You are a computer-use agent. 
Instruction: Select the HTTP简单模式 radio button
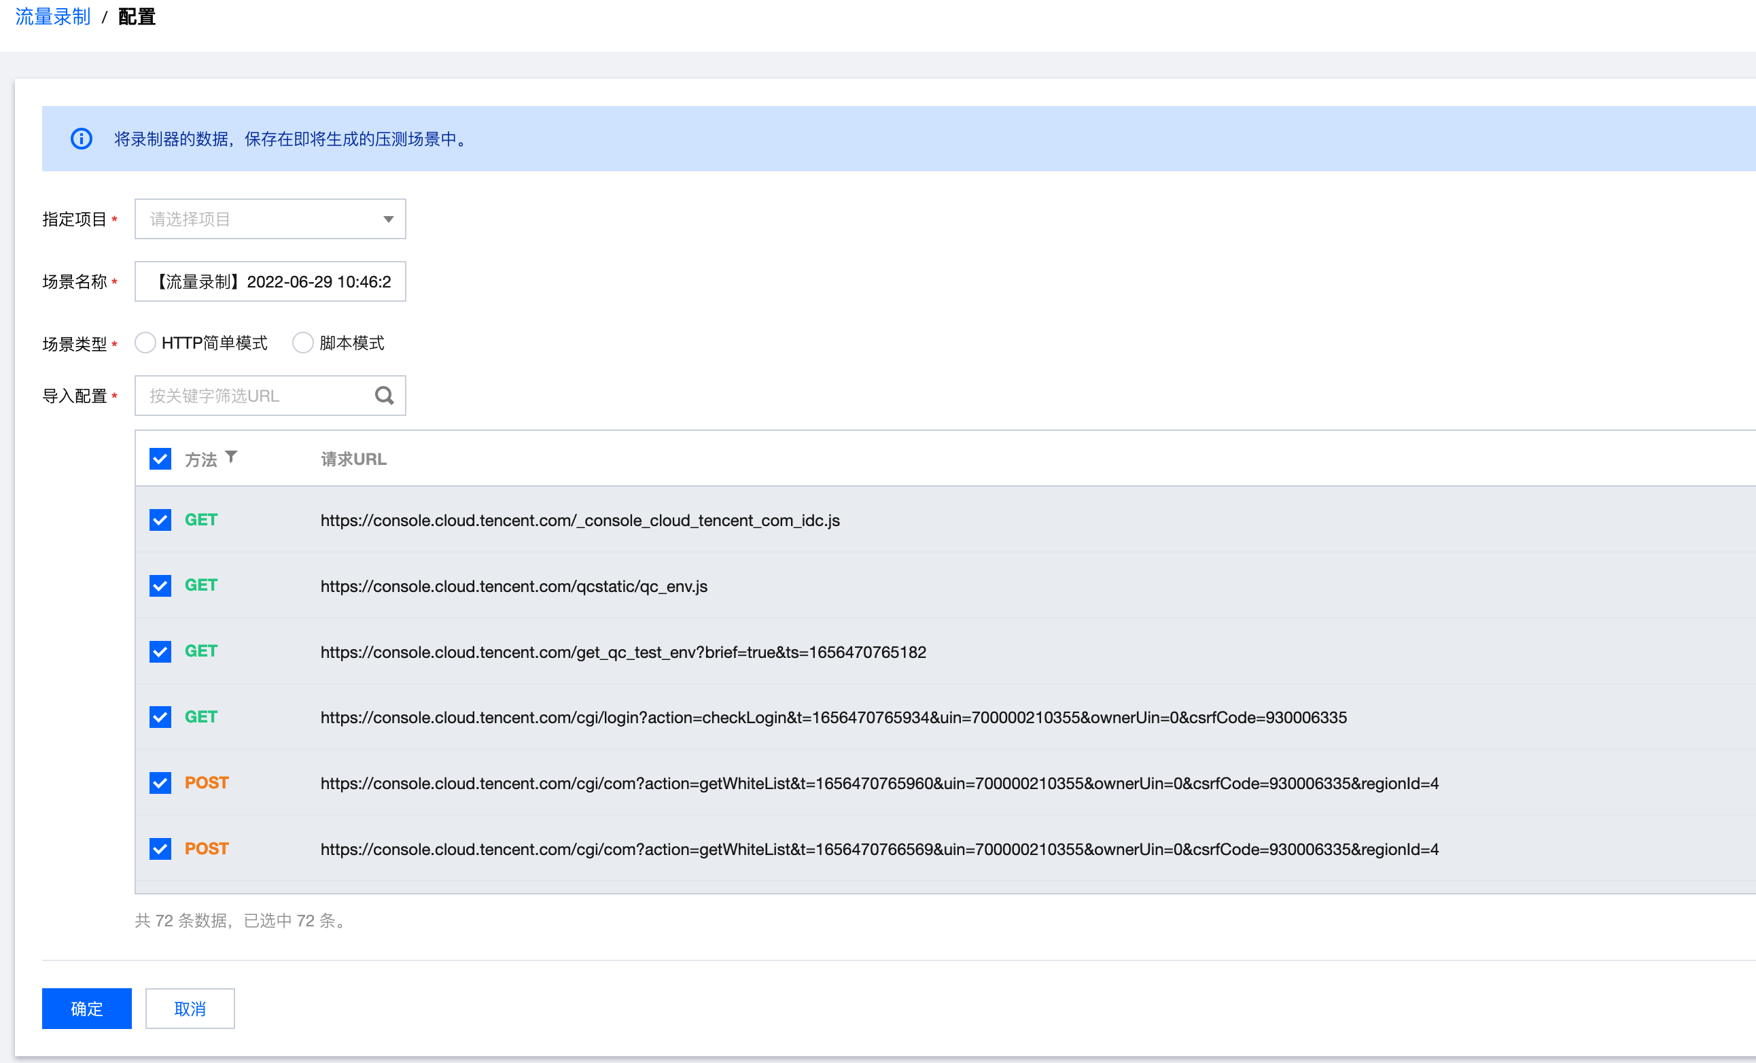click(x=145, y=343)
